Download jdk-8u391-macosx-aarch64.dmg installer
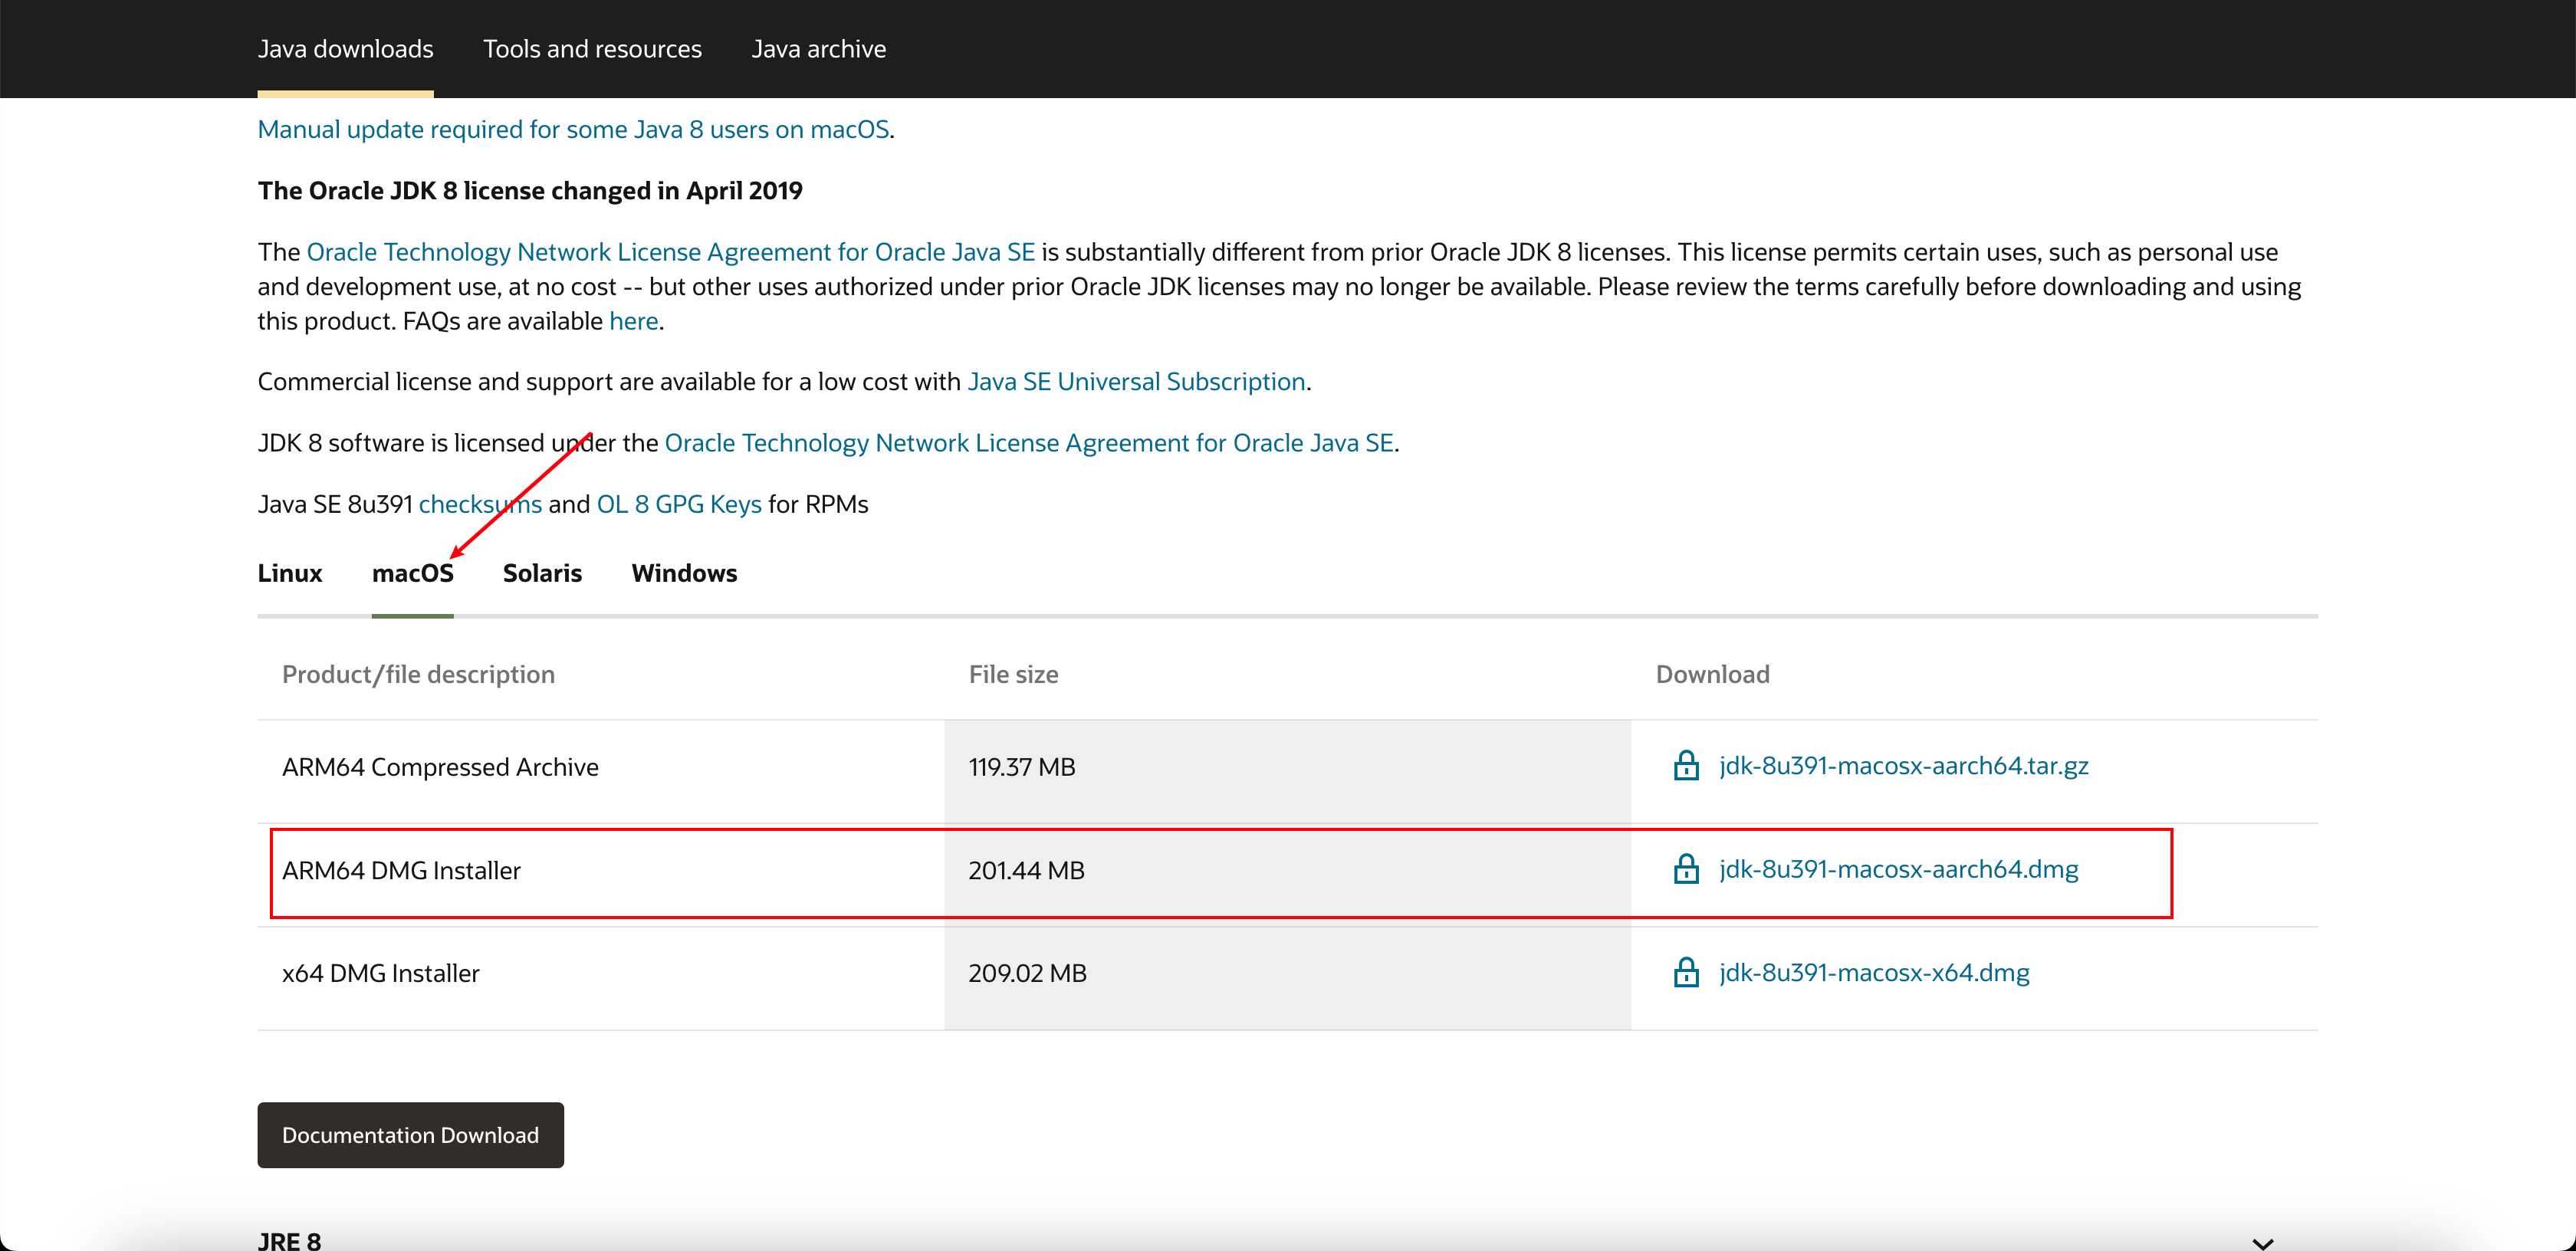Viewport: 2576px width, 1251px height. click(1898, 869)
